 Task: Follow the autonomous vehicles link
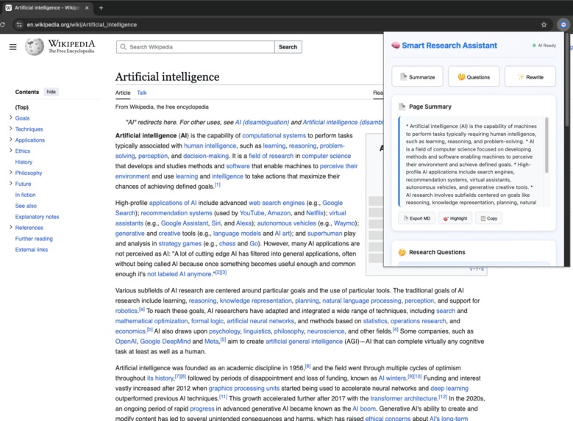click(x=287, y=223)
